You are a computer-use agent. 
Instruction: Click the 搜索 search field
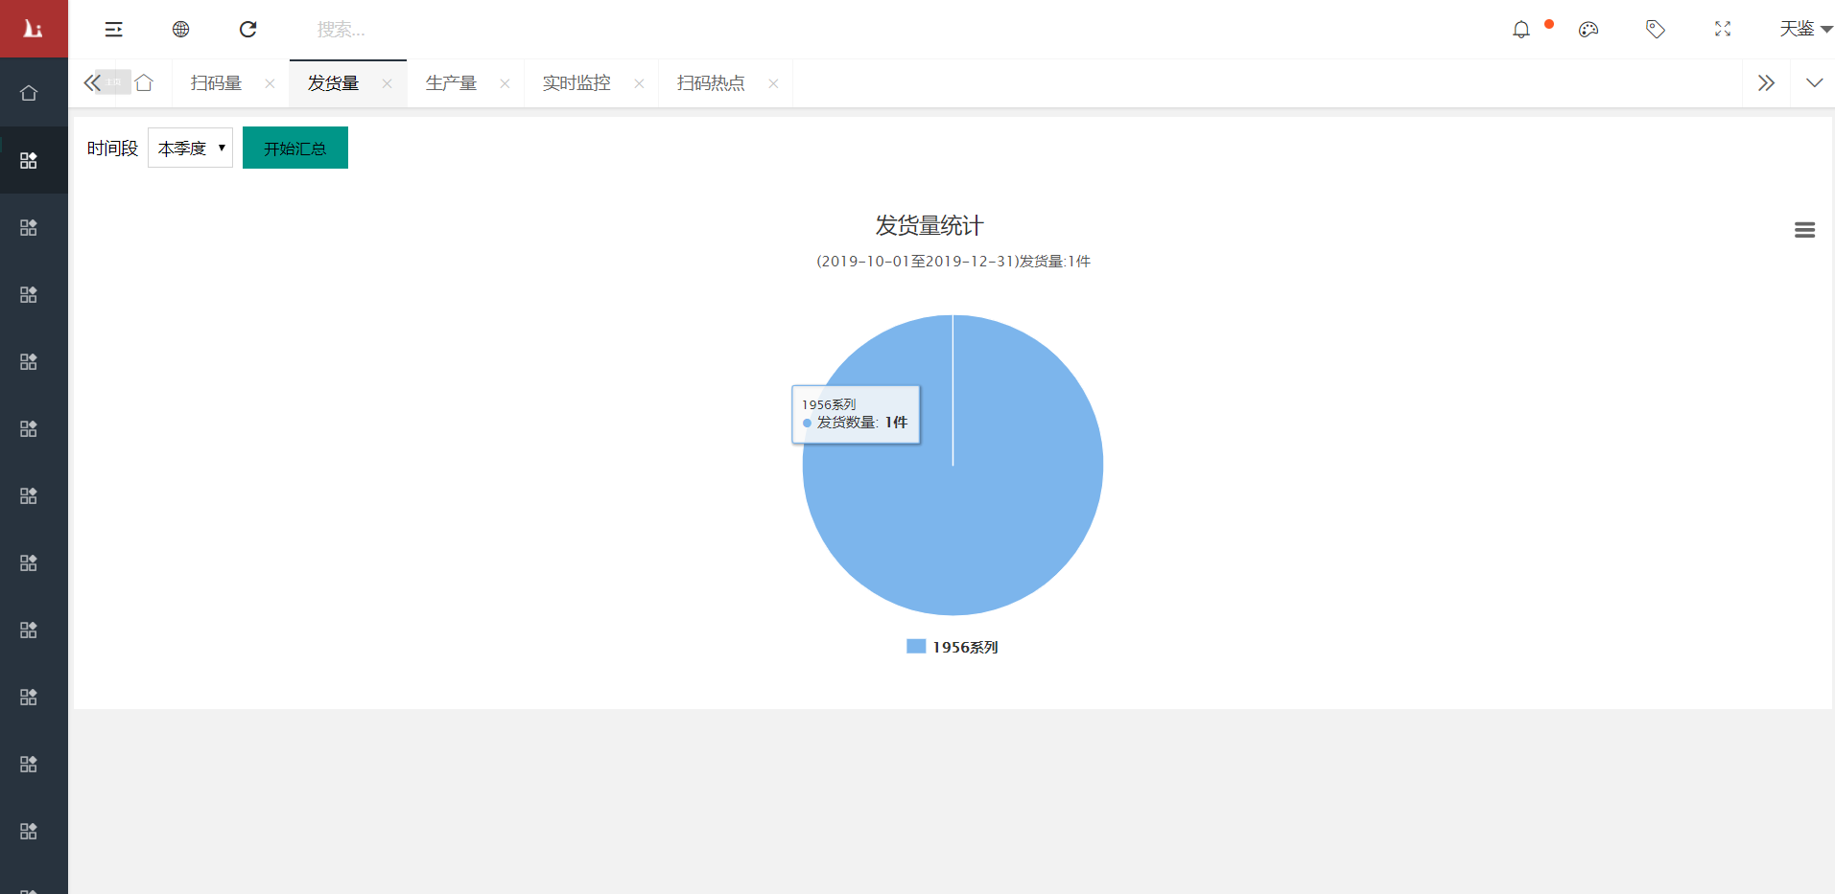click(384, 30)
